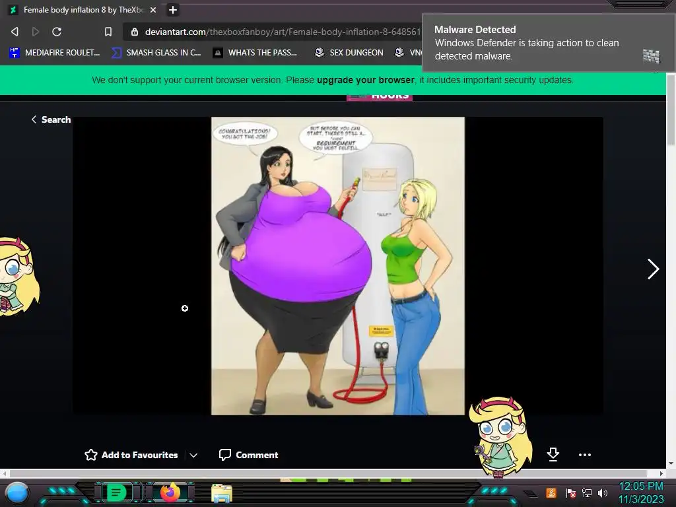Open the three-dot more options menu
Image resolution: width=676 pixels, height=507 pixels.
tap(585, 455)
